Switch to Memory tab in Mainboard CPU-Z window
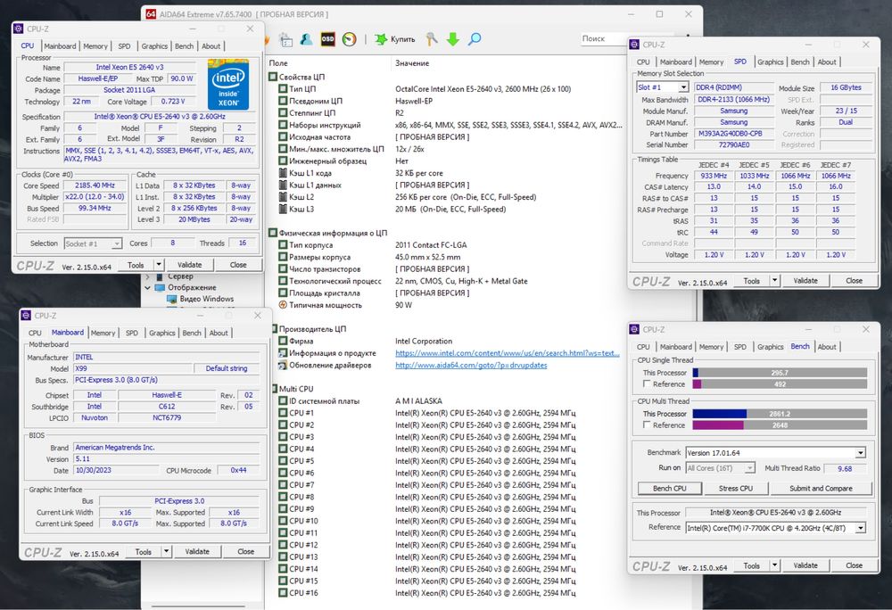The image size is (892, 610). point(103,333)
